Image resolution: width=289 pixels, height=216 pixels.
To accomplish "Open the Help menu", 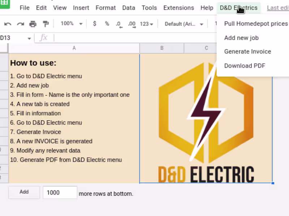I will coord(207,8).
